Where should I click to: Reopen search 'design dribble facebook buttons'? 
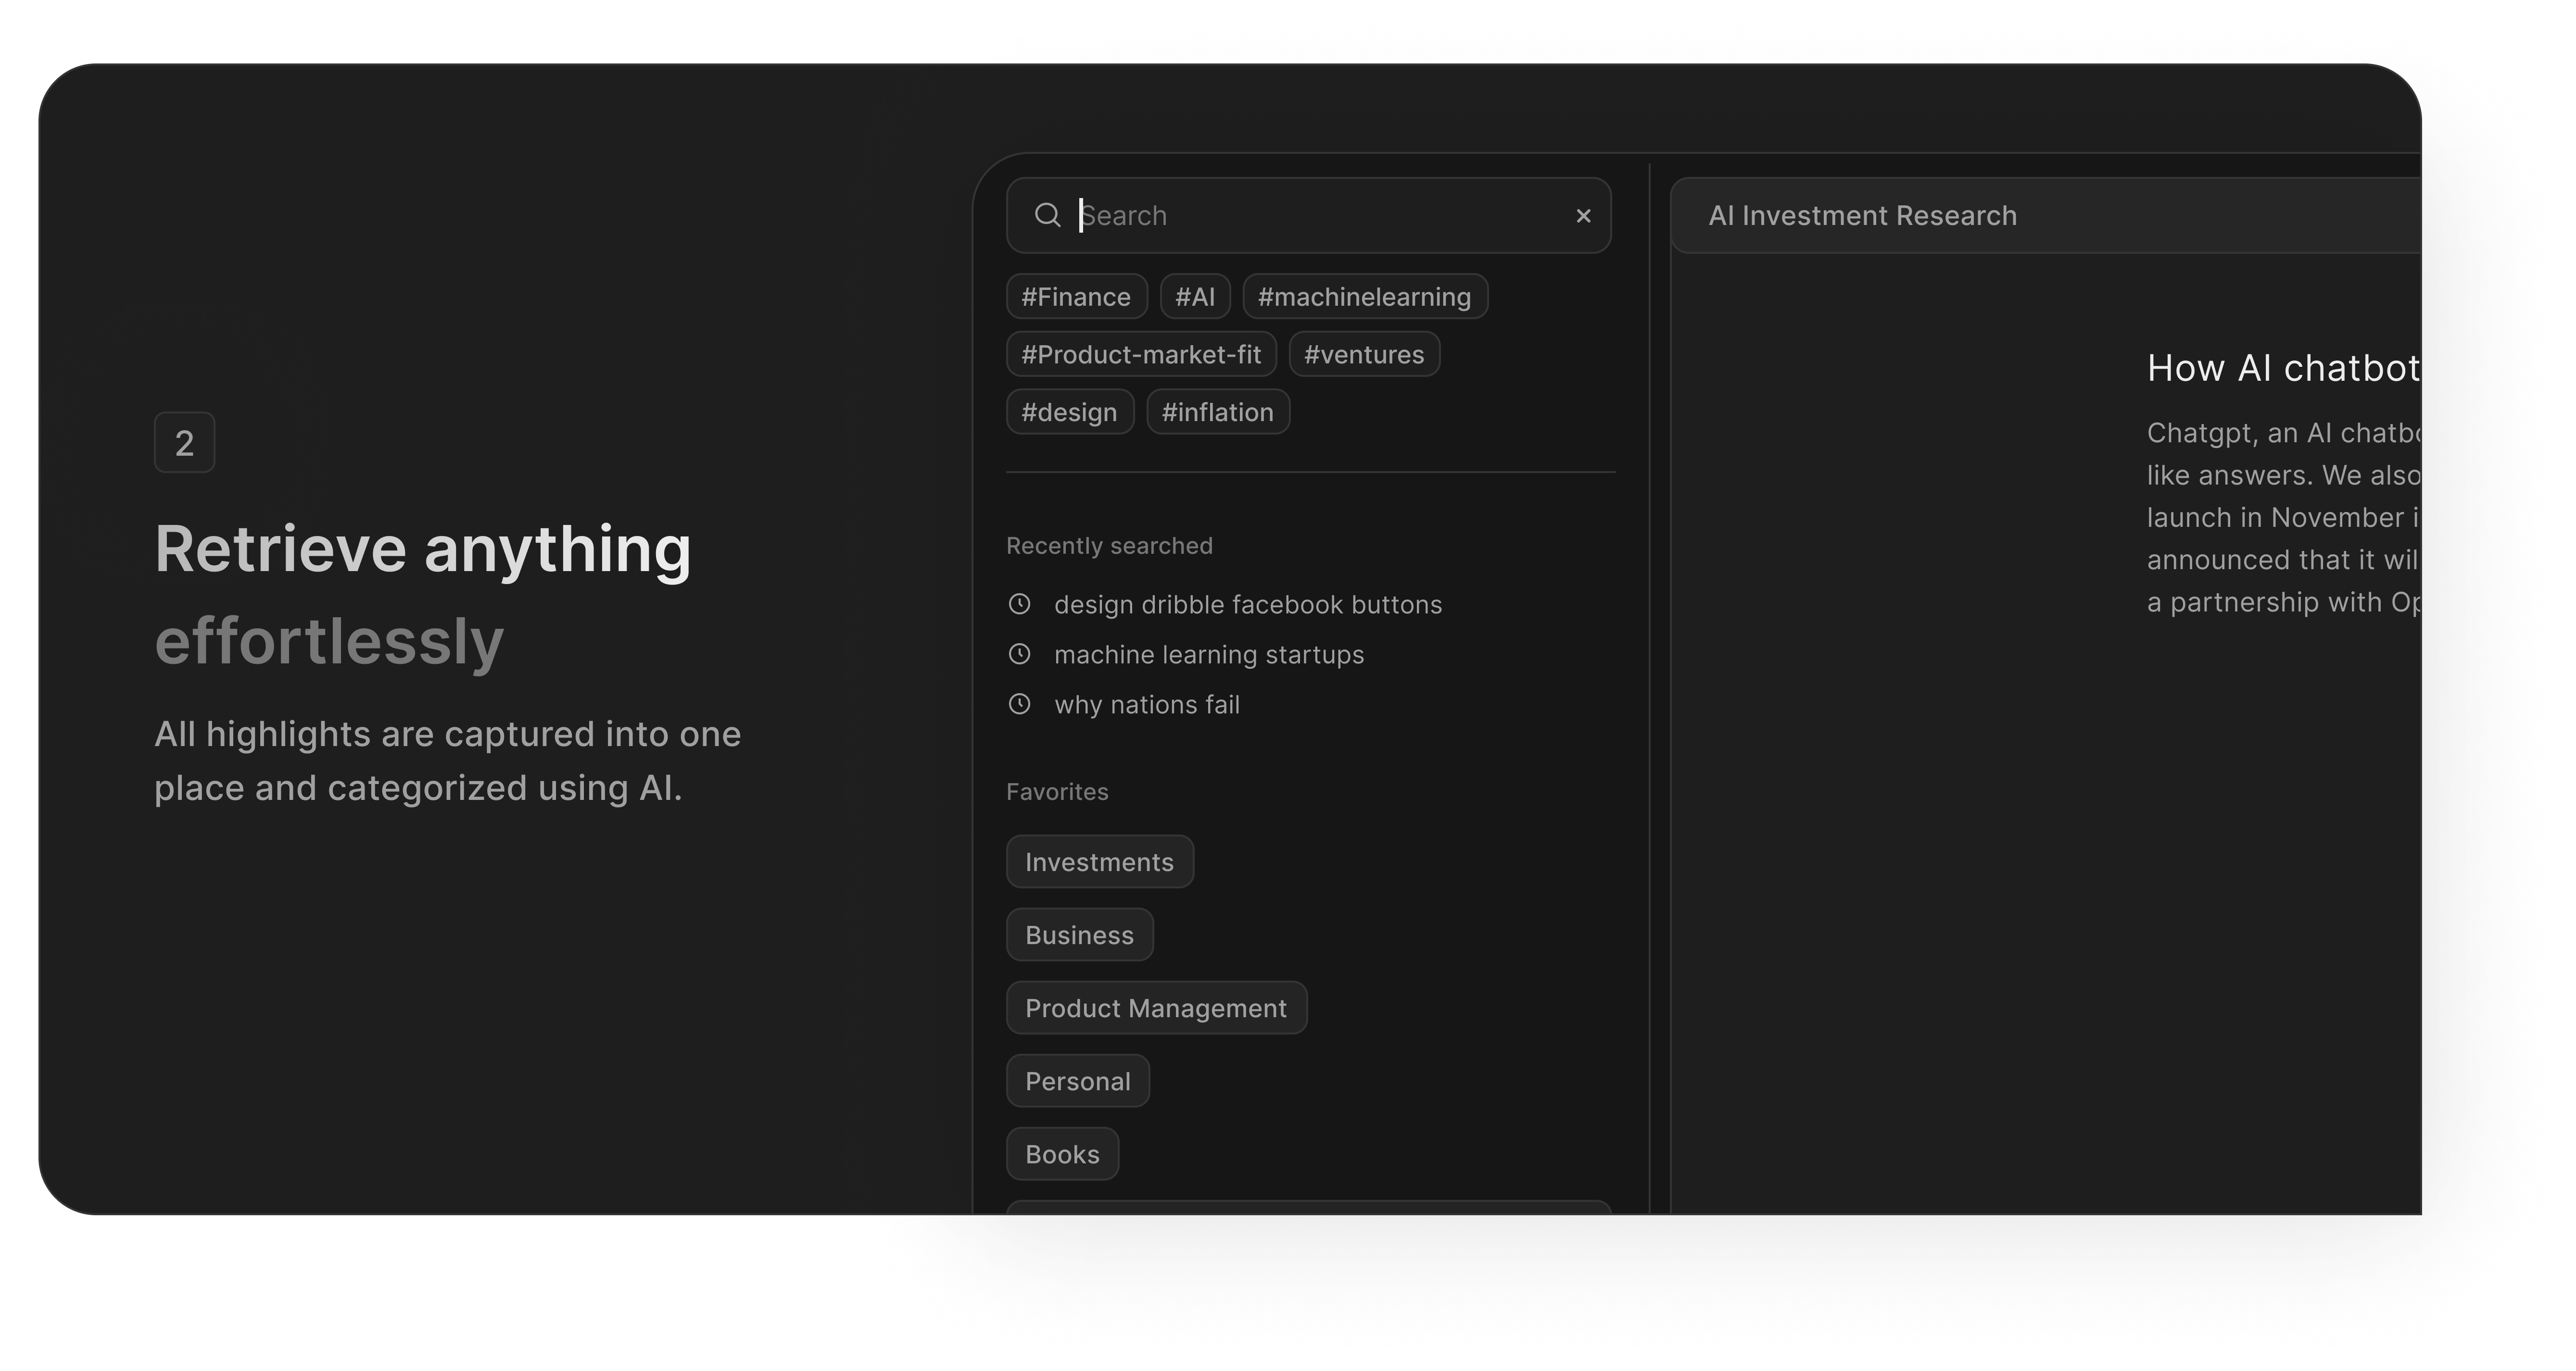(1248, 605)
